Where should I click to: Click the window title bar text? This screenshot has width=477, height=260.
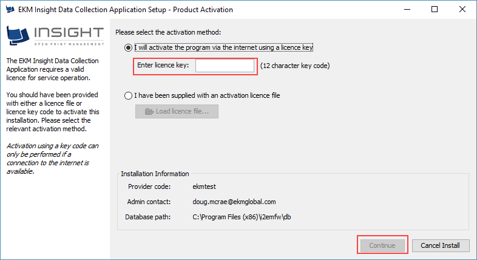128,10
